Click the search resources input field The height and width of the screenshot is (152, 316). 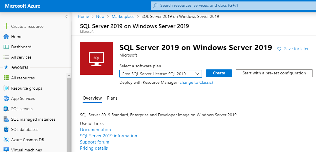233,6
